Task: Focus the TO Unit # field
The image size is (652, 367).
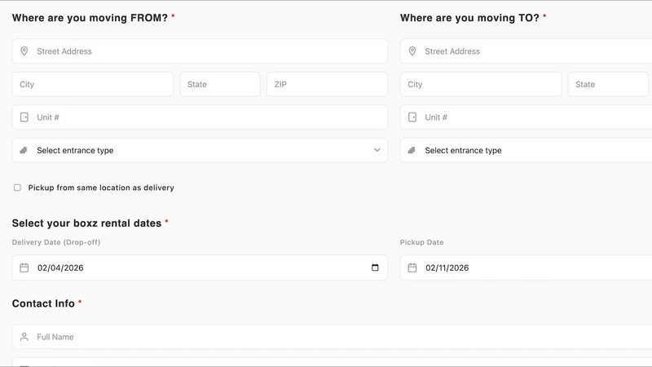Action: click(x=526, y=117)
